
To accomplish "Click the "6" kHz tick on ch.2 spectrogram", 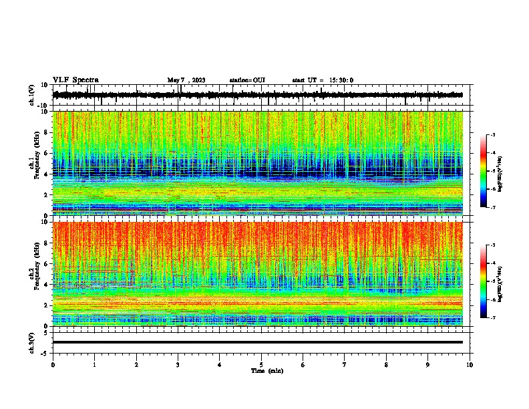I will [46, 264].
